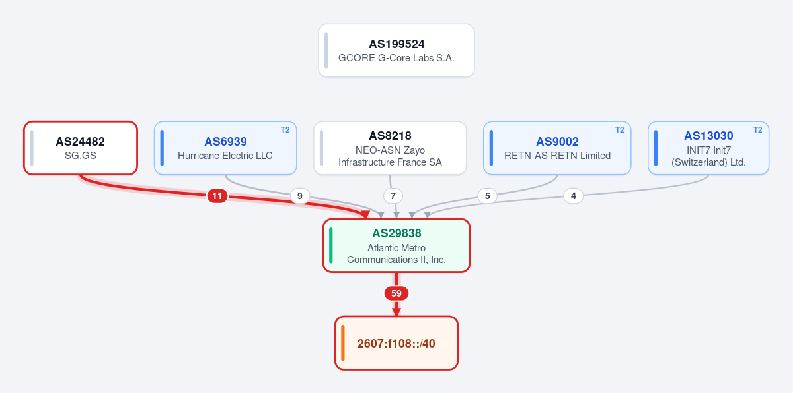This screenshot has width=793, height=393.
Task: Click the AS24482 SG.GS node
Action: pyautogui.click(x=81, y=148)
